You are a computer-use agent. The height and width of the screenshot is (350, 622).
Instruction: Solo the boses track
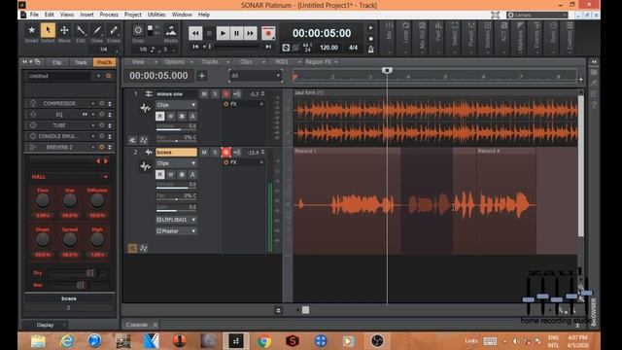[215, 153]
